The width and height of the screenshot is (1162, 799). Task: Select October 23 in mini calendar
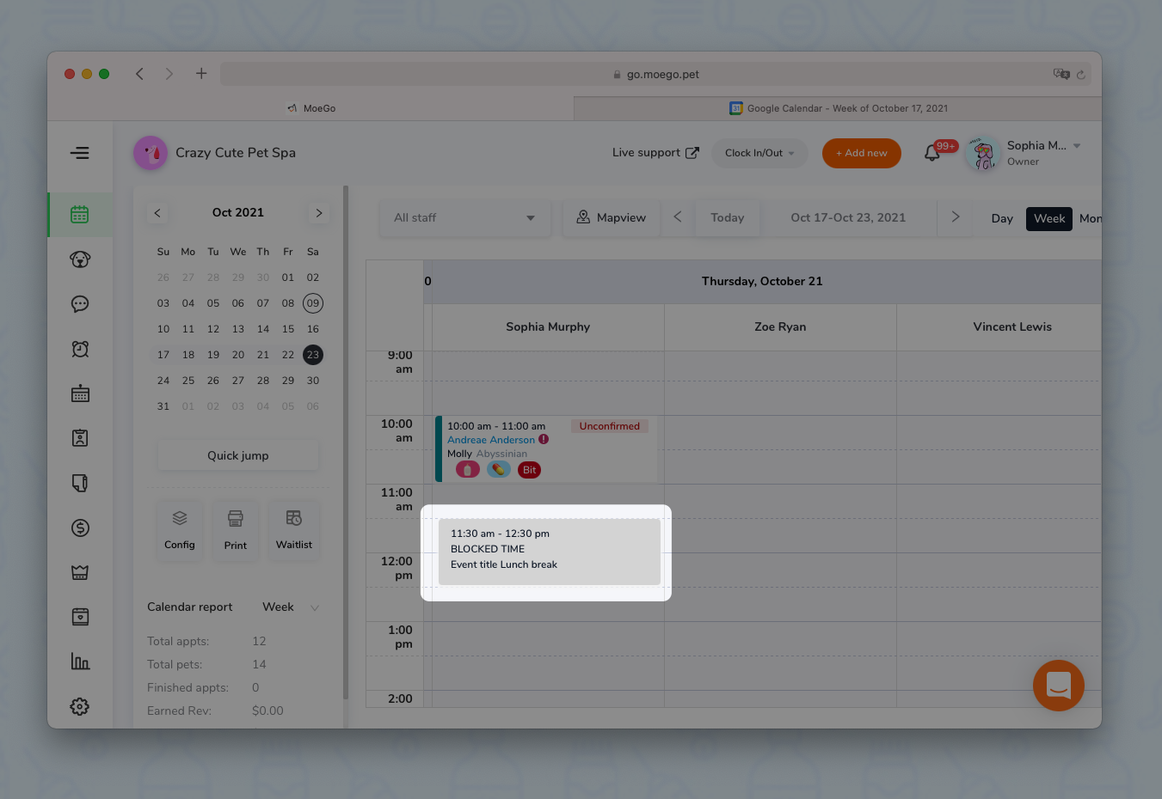(313, 355)
